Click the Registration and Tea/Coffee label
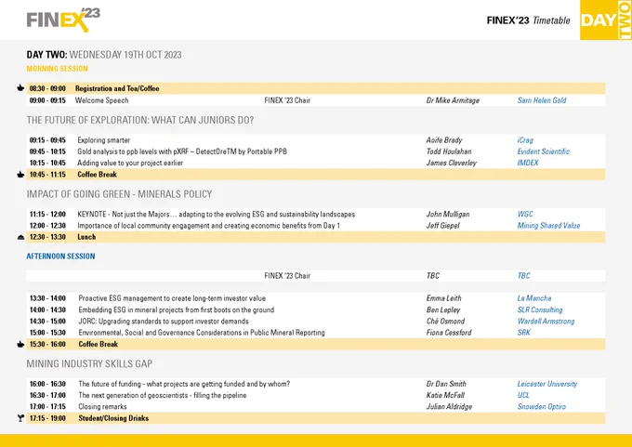The height and width of the screenshot is (447, 632). [117, 88]
